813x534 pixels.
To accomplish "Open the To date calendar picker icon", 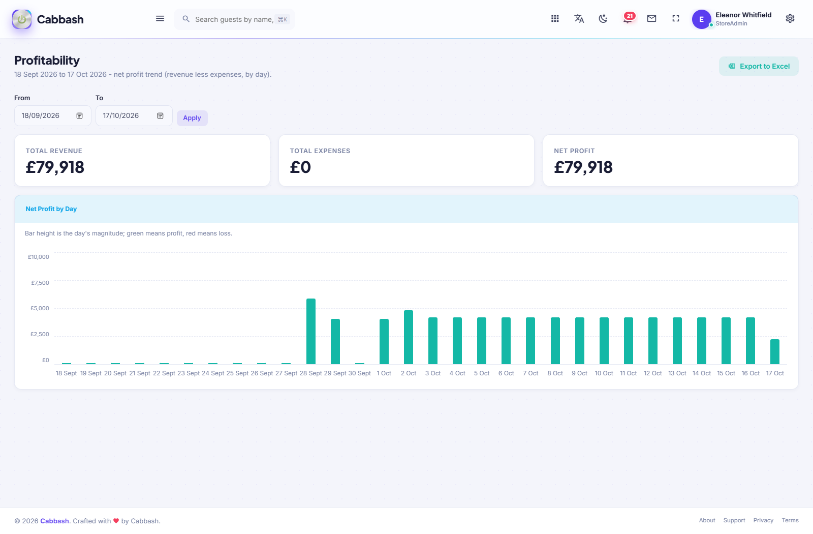I will pyautogui.click(x=161, y=116).
